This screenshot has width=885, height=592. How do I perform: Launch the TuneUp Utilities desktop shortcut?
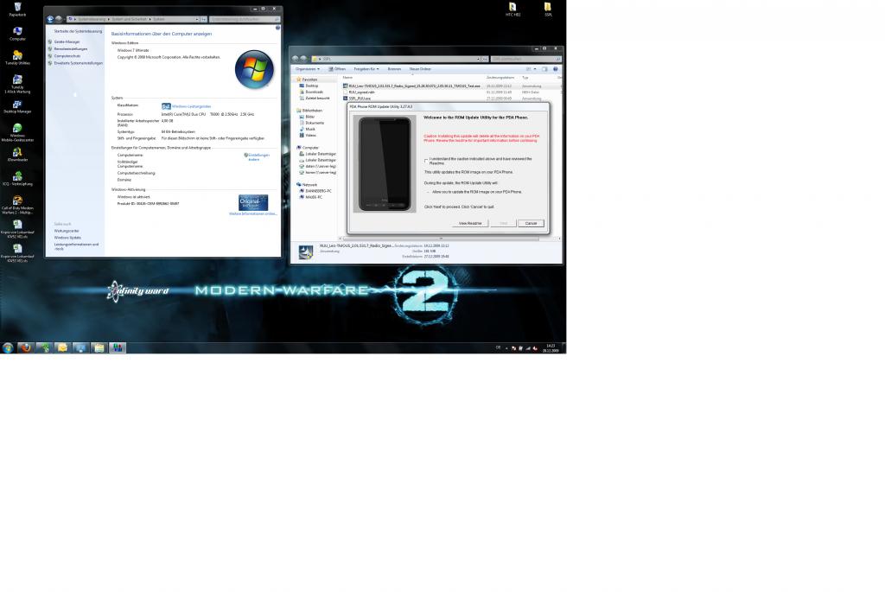click(17, 57)
